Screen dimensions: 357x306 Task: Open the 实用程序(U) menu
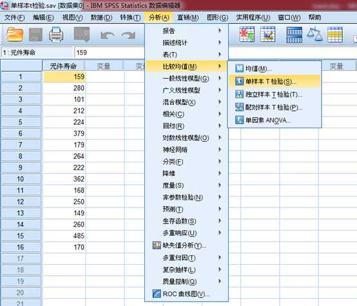point(253,17)
